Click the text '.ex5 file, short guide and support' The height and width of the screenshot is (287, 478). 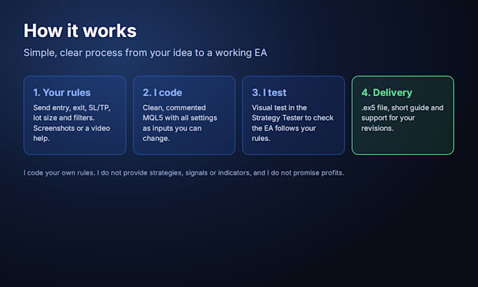[x=402, y=113]
